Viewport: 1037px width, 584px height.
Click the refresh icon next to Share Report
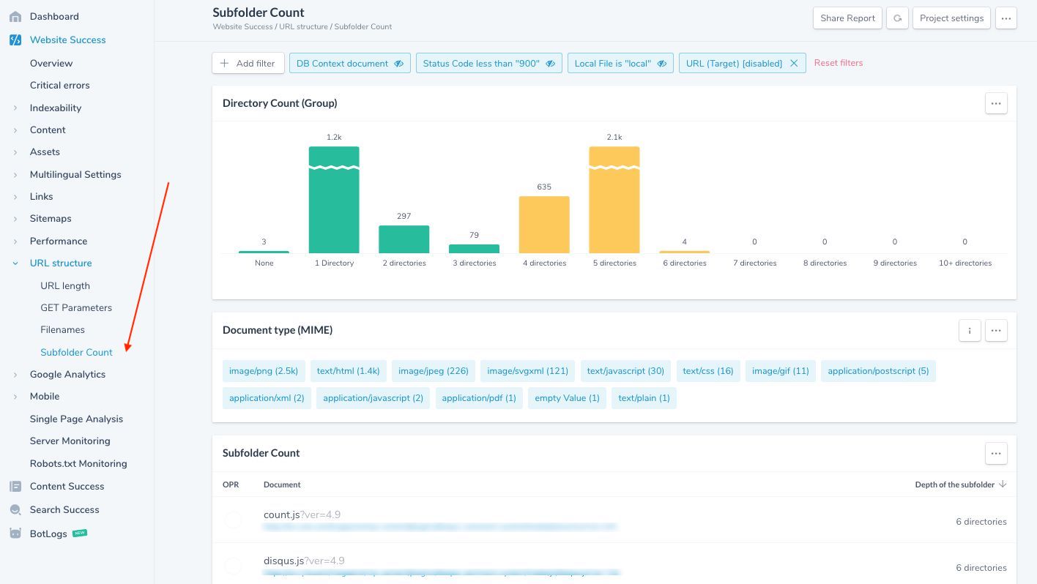[897, 18]
